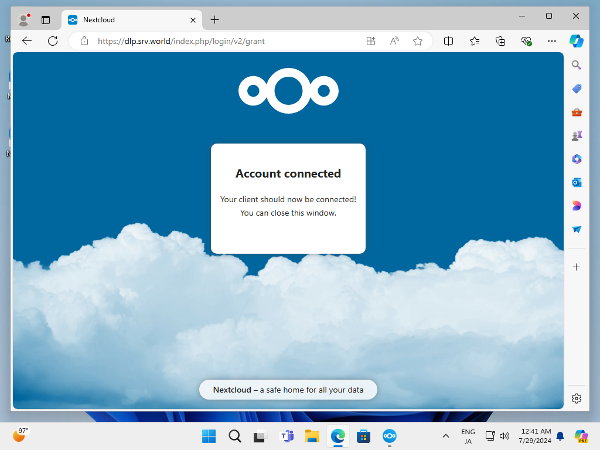Open the app available icon in address bar
The height and width of the screenshot is (450, 600).
click(x=371, y=41)
